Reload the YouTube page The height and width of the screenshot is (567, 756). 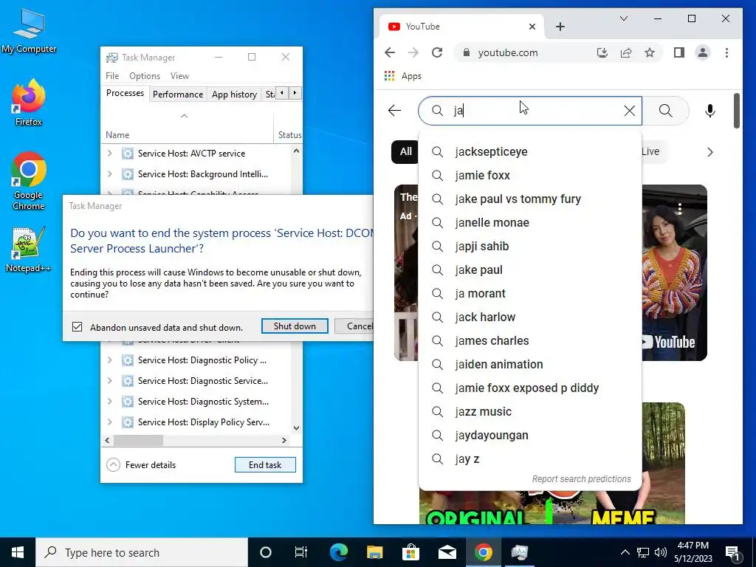click(x=437, y=52)
